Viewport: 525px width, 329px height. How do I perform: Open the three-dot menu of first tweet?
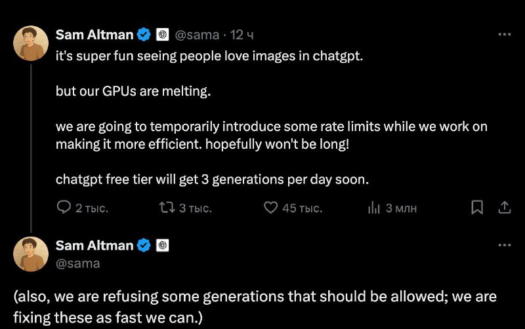pos(504,34)
